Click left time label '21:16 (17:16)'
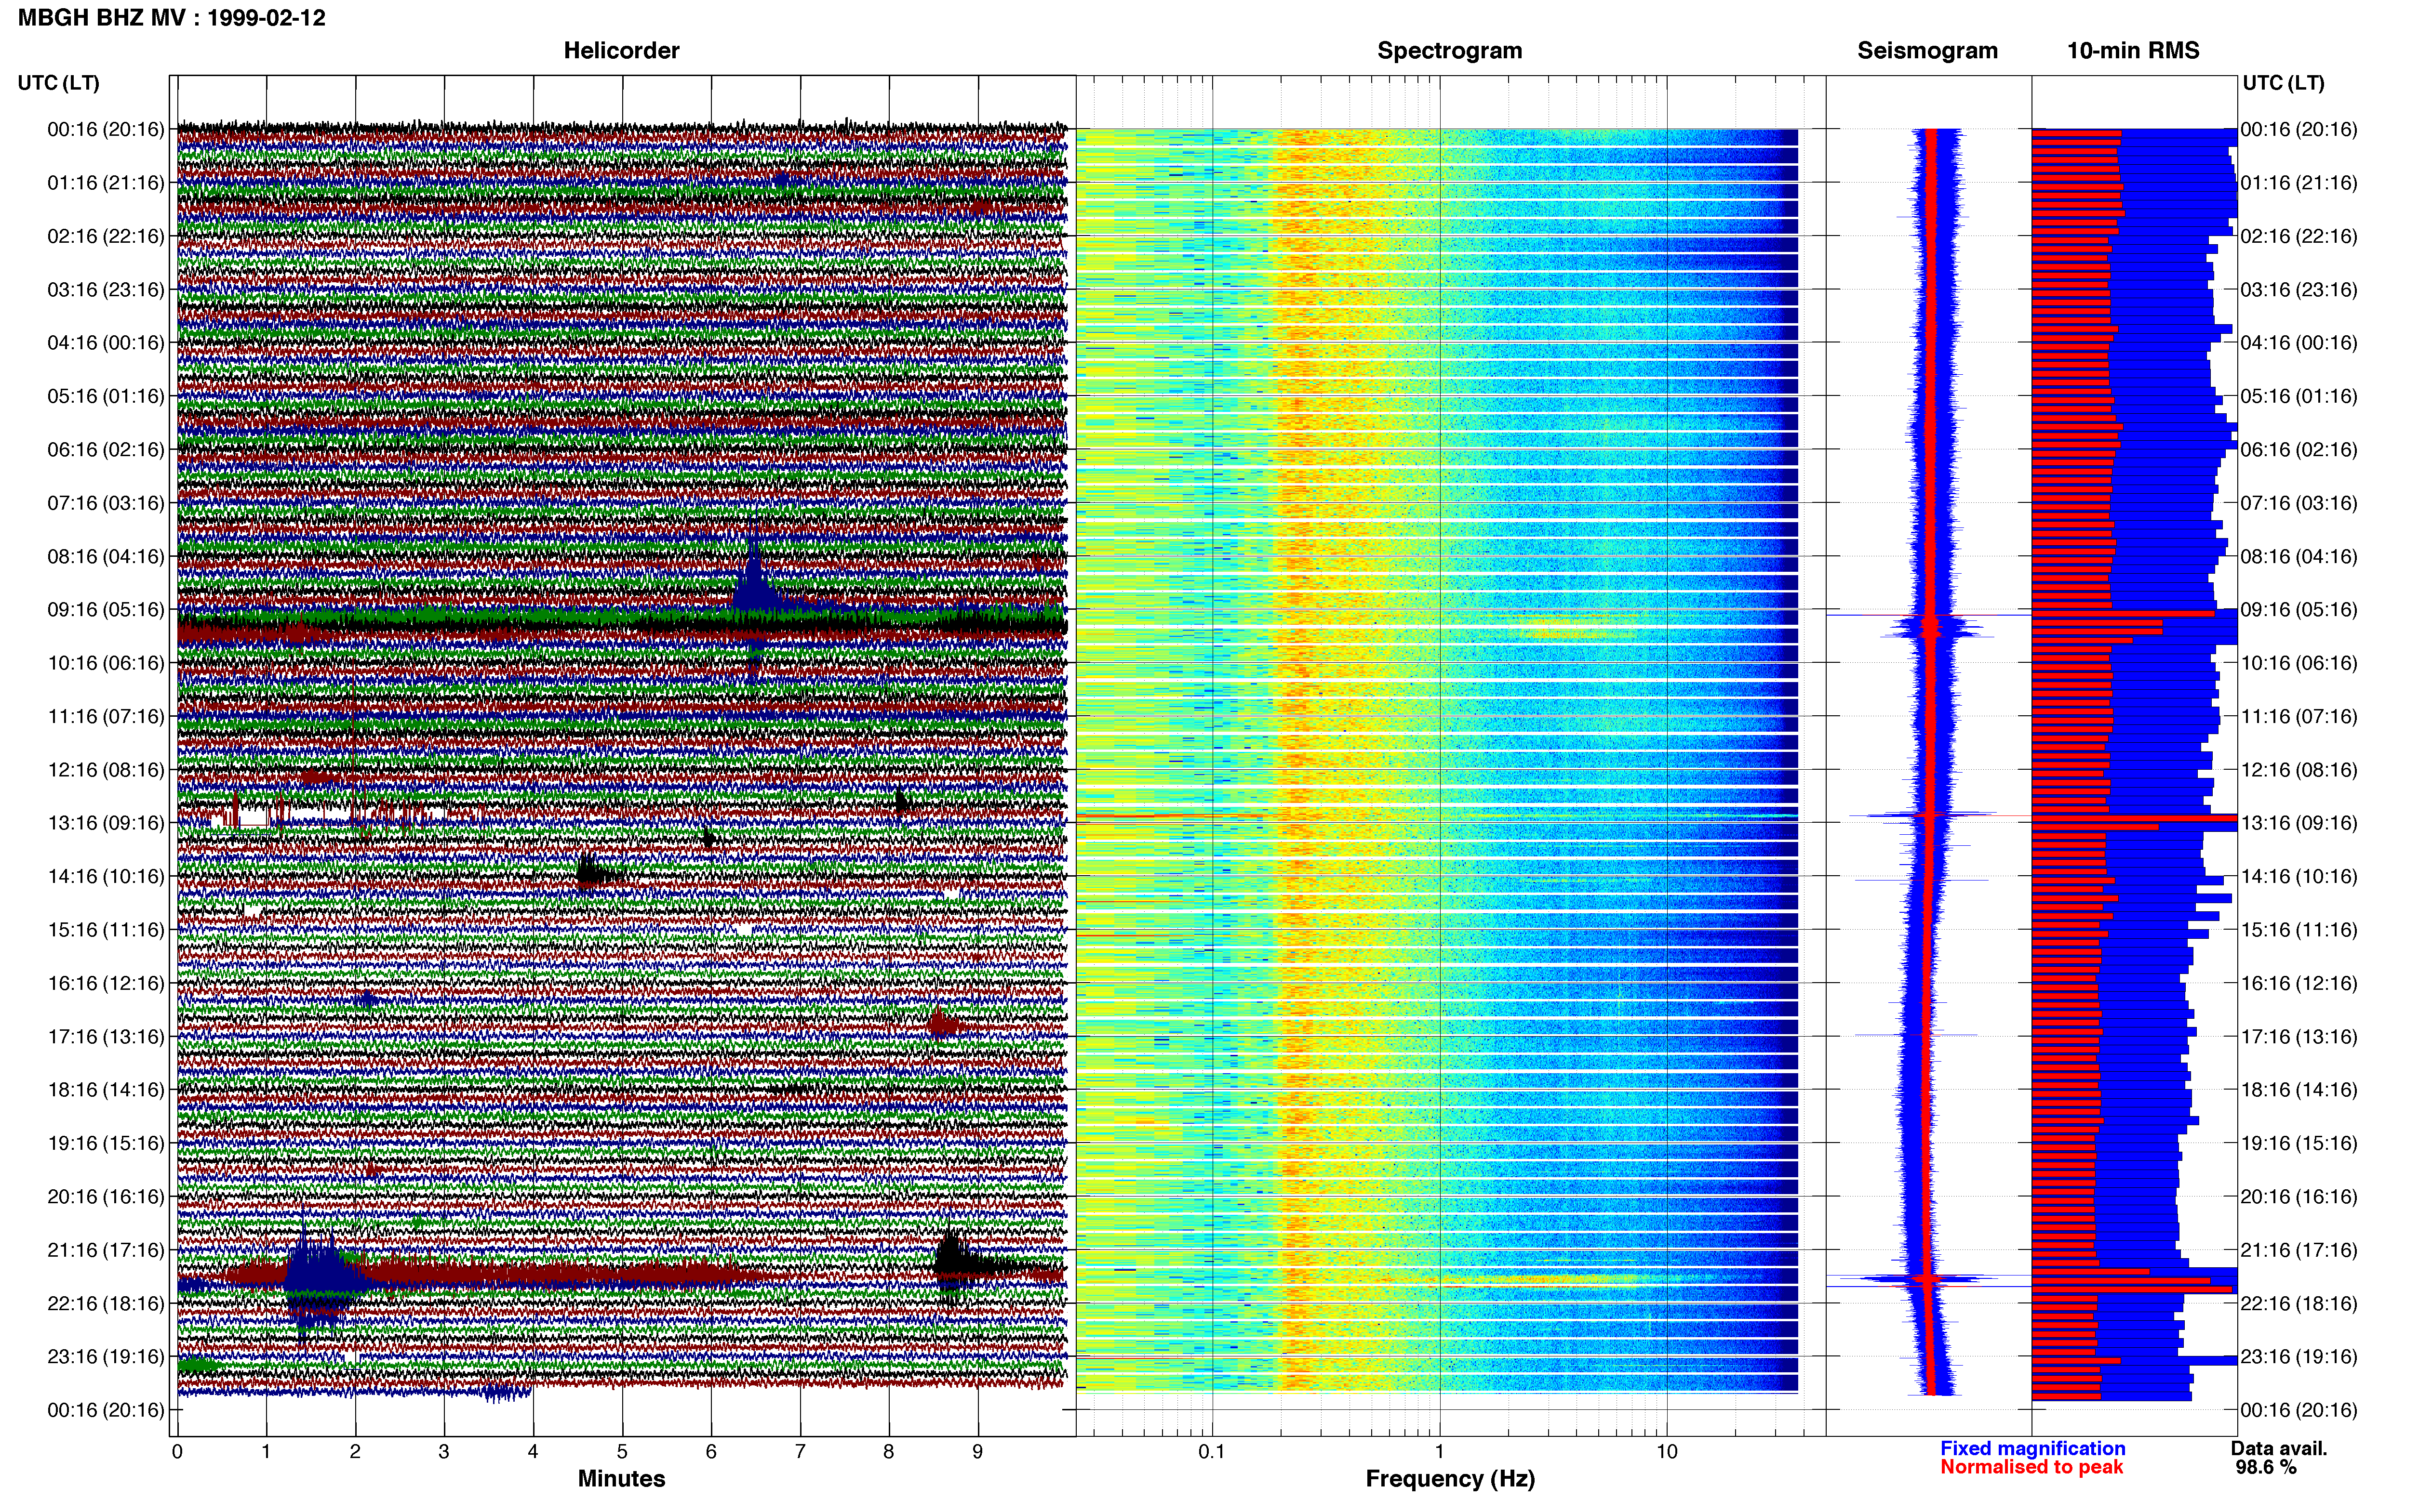The width and height of the screenshot is (2419, 1512). point(105,1250)
